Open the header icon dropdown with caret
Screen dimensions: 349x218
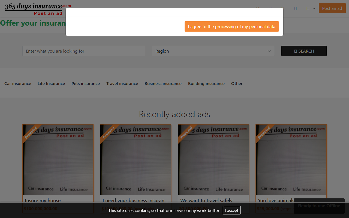pos(310,8)
